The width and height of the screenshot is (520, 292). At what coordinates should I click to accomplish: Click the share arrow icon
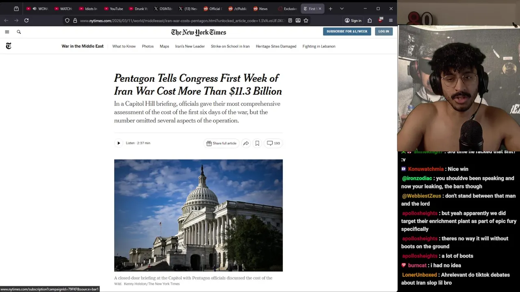click(246, 143)
